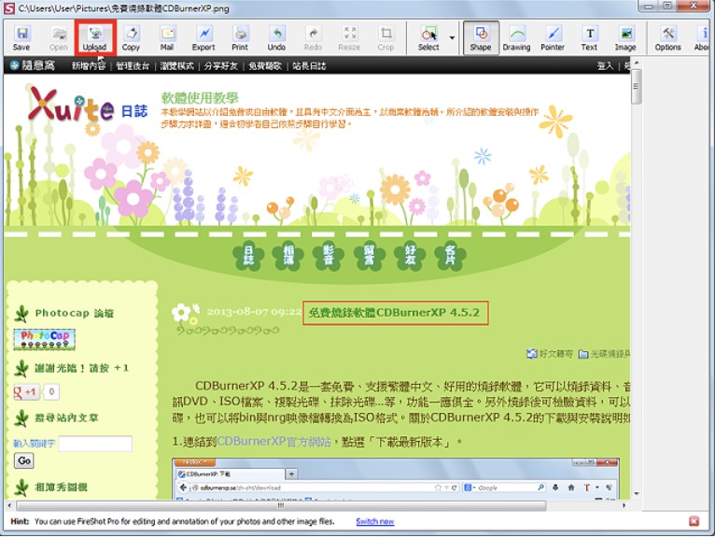This screenshot has height=538, width=715.
Task: Copy the capture using Copy icon
Action: (x=131, y=38)
